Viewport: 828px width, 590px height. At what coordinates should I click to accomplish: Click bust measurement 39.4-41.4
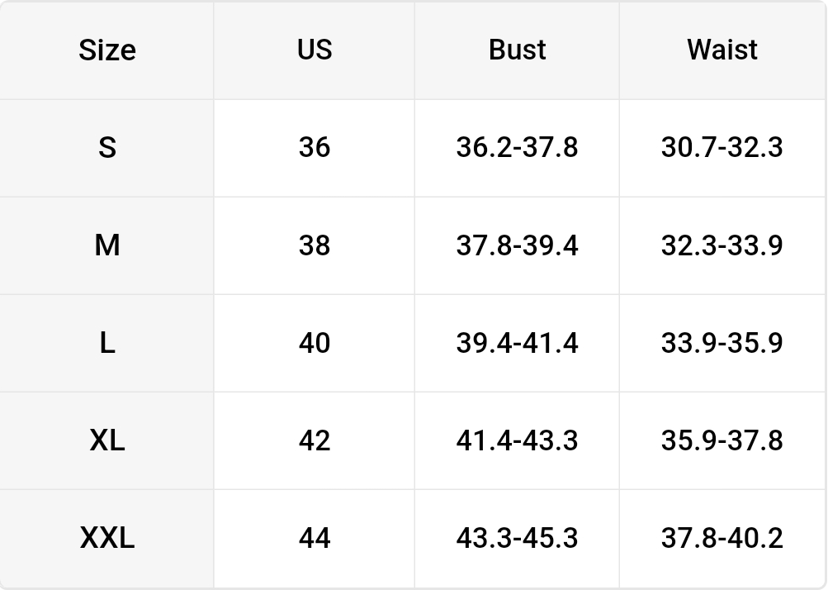coord(517,343)
